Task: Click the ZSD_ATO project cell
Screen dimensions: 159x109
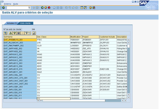Action: point(90,49)
